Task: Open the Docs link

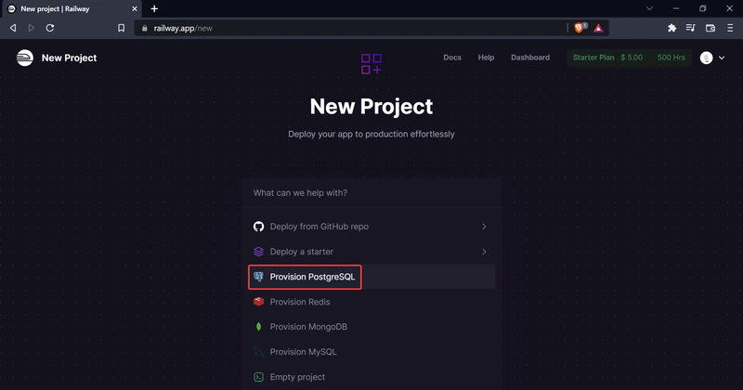Action: (452, 58)
